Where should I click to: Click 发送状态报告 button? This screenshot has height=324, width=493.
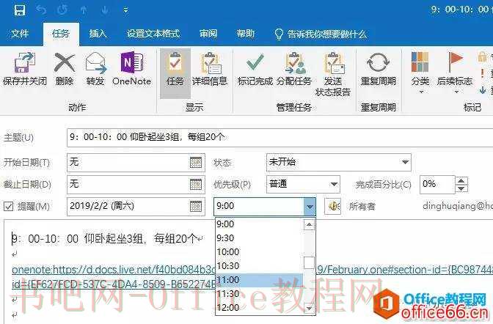(332, 74)
